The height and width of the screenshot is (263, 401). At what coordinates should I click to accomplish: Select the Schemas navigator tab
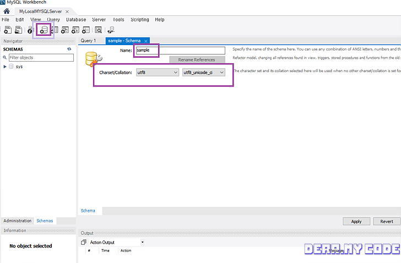click(45, 221)
